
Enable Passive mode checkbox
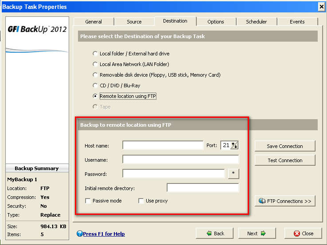(88, 201)
